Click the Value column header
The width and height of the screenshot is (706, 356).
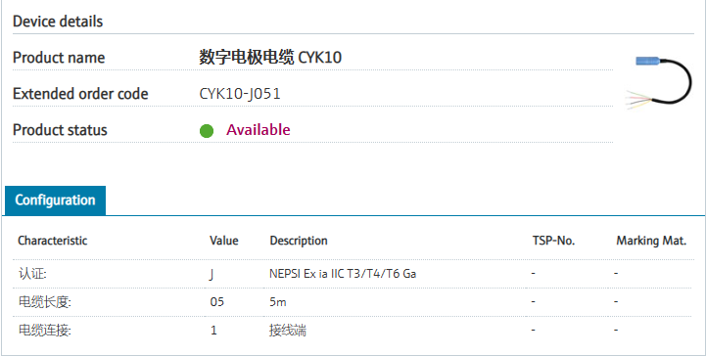pyautogui.click(x=224, y=241)
